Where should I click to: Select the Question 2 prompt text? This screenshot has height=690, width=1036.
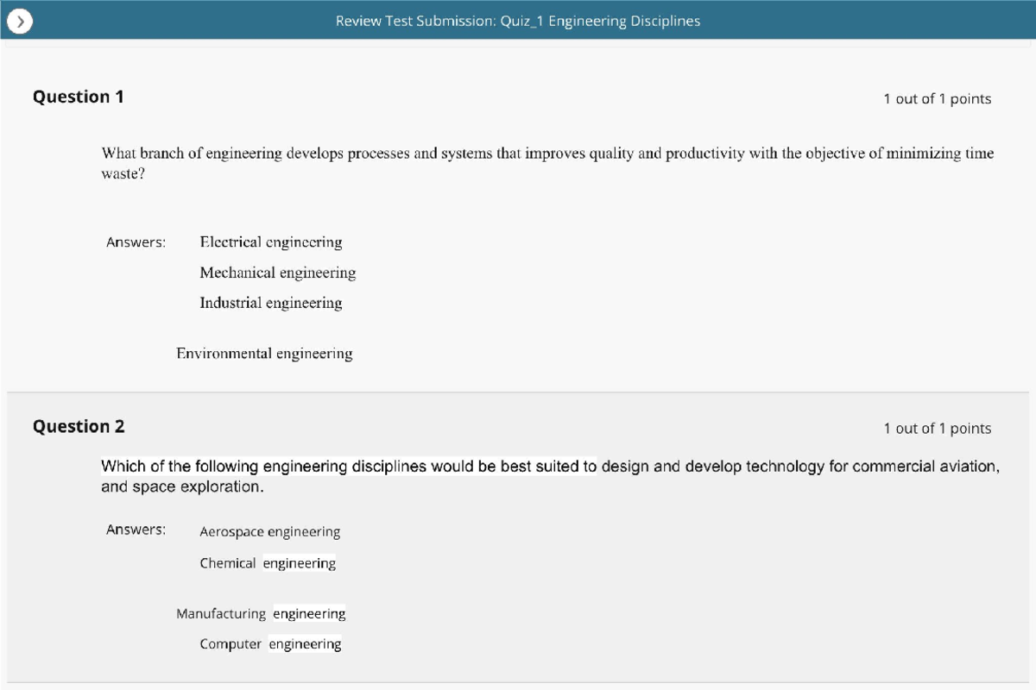pyautogui.click(x=549, y=475)
